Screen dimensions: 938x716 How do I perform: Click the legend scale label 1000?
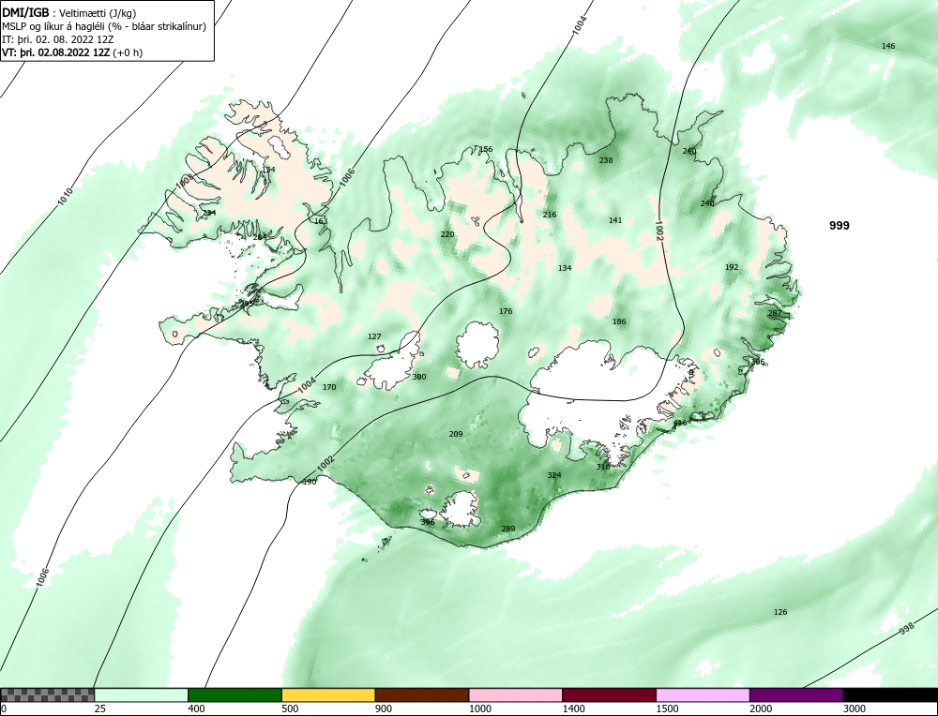(x=479, y=709)
